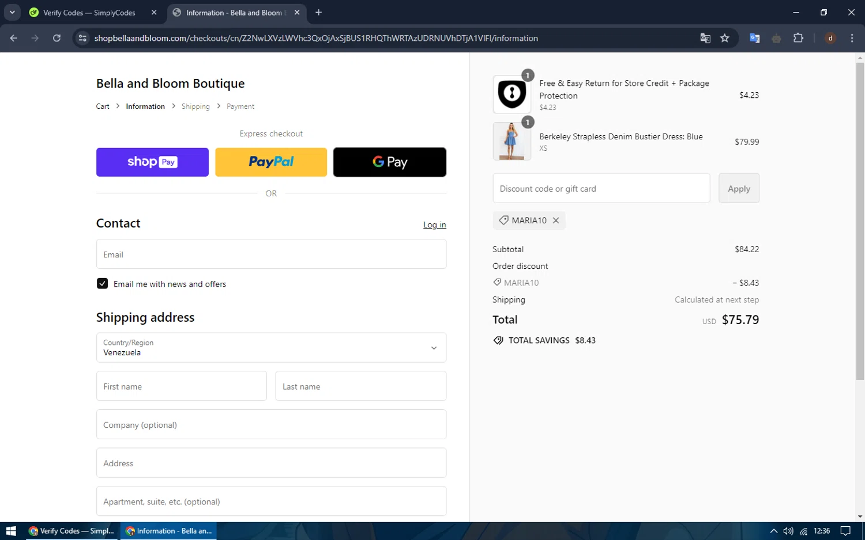
Task: Close the Verify Codes tab
Action: [154, 12]
